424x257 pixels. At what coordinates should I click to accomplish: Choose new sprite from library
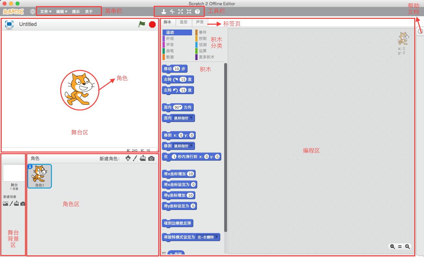(x=128, y=158)
